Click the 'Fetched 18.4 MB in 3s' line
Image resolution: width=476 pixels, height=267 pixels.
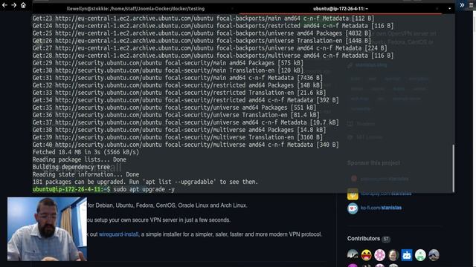[86, 152]
